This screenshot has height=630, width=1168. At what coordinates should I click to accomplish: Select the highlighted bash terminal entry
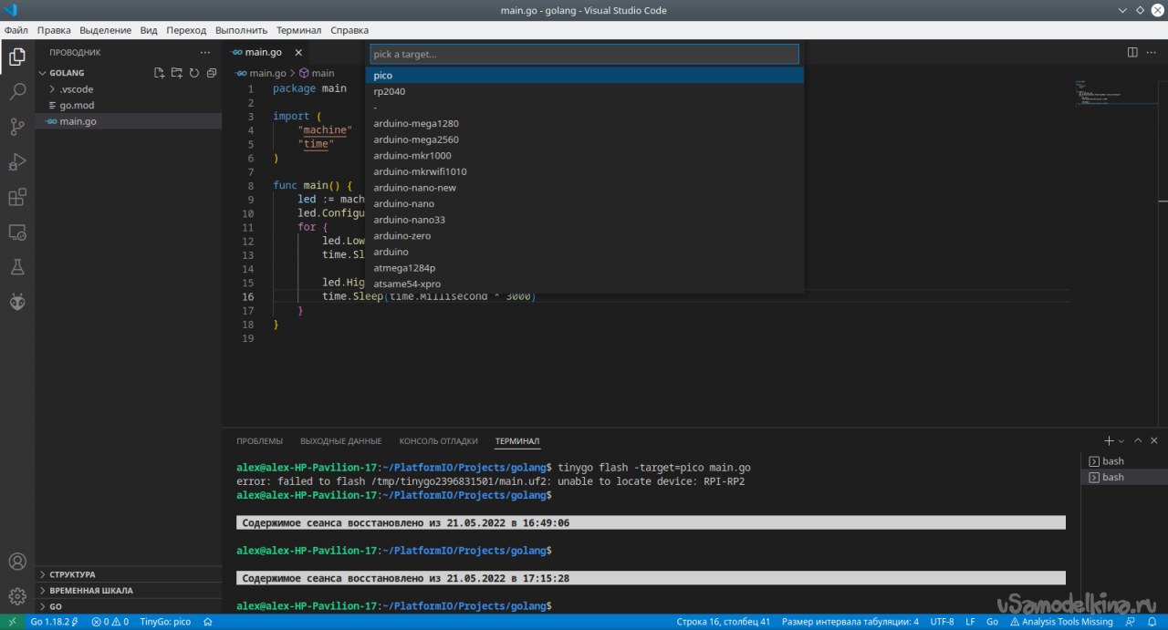tap(1124, 477)
